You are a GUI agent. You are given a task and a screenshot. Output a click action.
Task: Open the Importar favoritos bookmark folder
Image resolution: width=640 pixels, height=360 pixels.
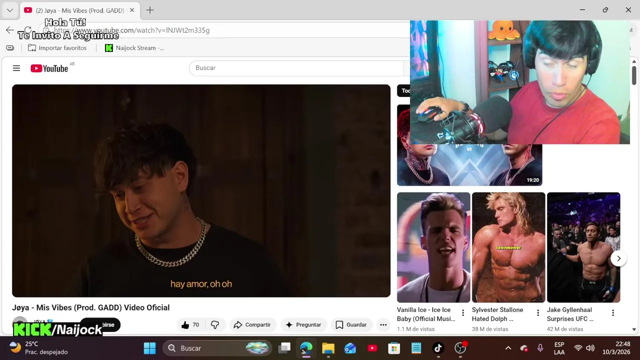(57, 48)
